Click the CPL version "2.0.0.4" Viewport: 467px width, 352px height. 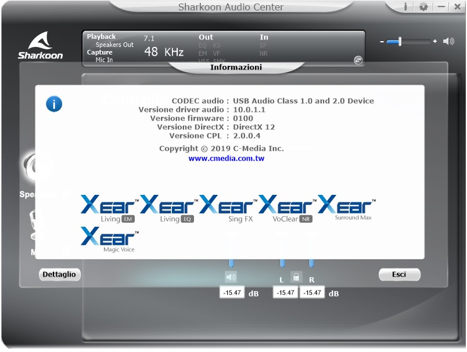pyautogui.click(x=247, y=136)
